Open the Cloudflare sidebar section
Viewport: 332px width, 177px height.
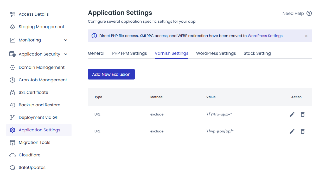[29, 155]
